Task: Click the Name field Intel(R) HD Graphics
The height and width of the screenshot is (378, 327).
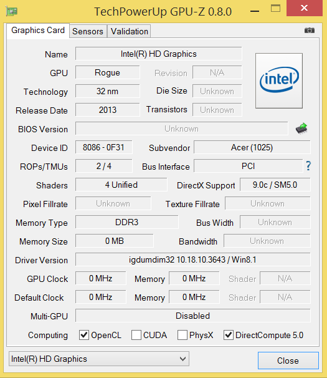Action: point(159,54)
